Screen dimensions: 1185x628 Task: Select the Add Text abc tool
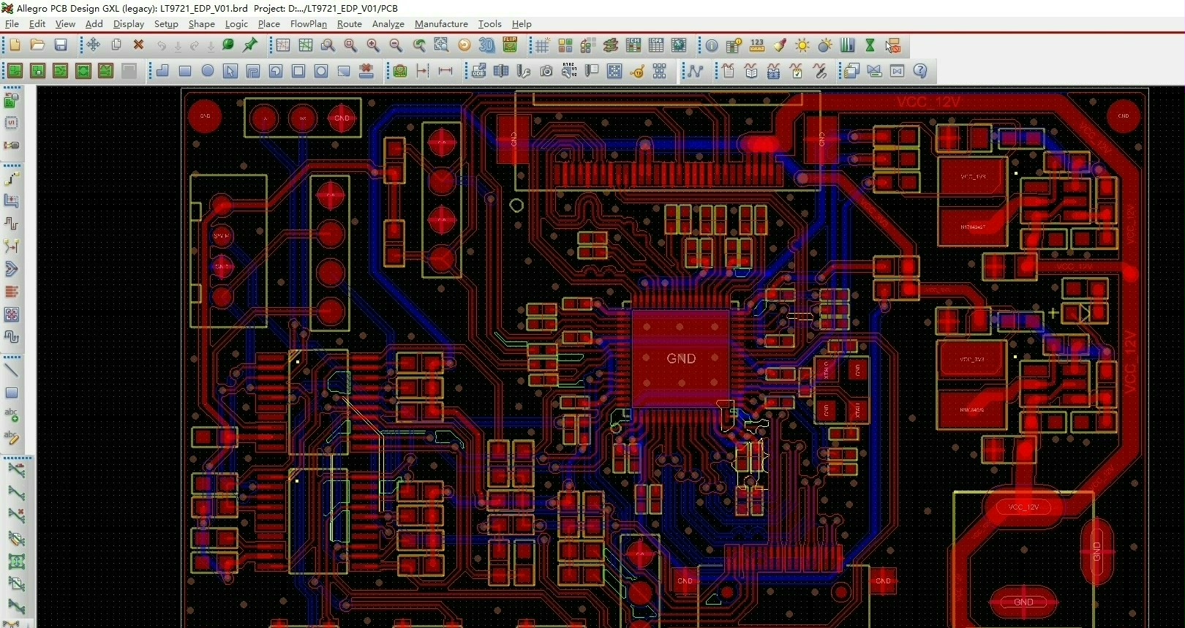12,415
